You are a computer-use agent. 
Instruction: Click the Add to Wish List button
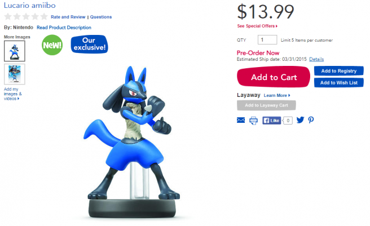pos(338,83)
